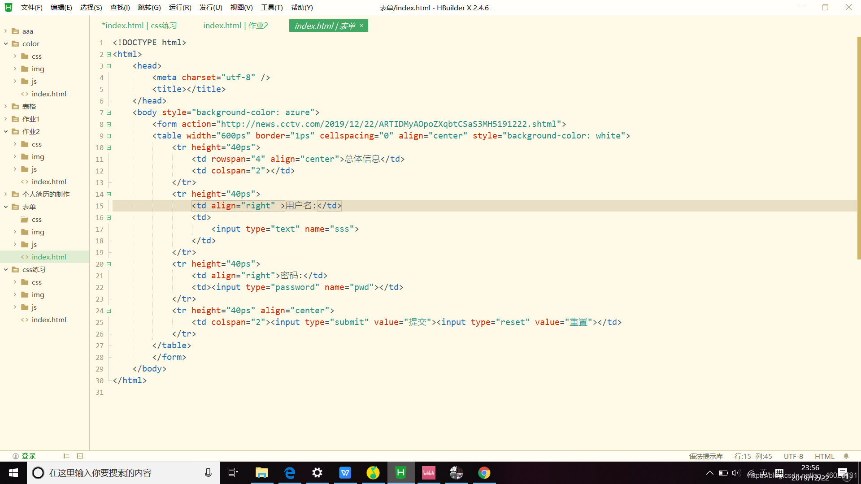861x484 pixels.
Task: Expand the aaa folder
Action: pyautogui.click(x=6, y=31)
